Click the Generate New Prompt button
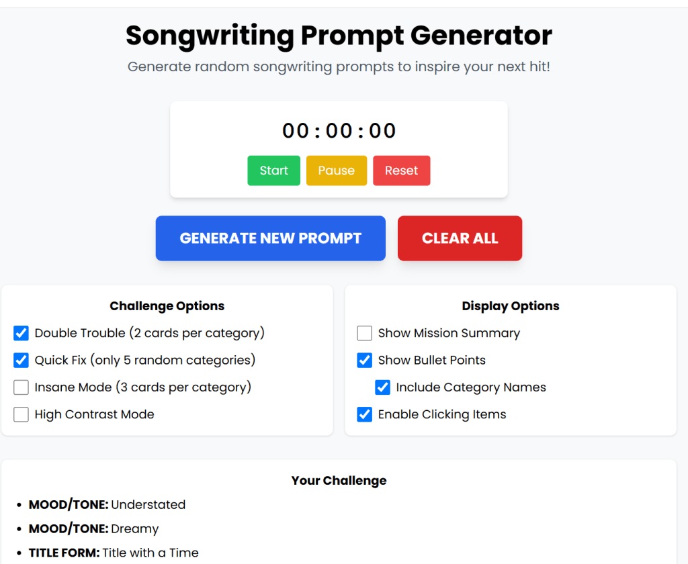Image resolution: width=688 pixels, height=564 pixels. click(270, 238)
